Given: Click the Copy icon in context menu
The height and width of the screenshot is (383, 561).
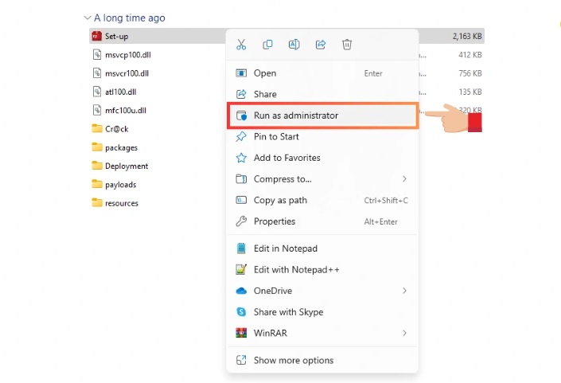Looking at the screenshot, I should (267, 45).
